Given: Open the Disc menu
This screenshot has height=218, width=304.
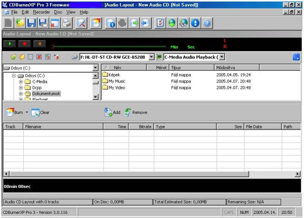Looking at the screenshot, I should pos(58,12).
